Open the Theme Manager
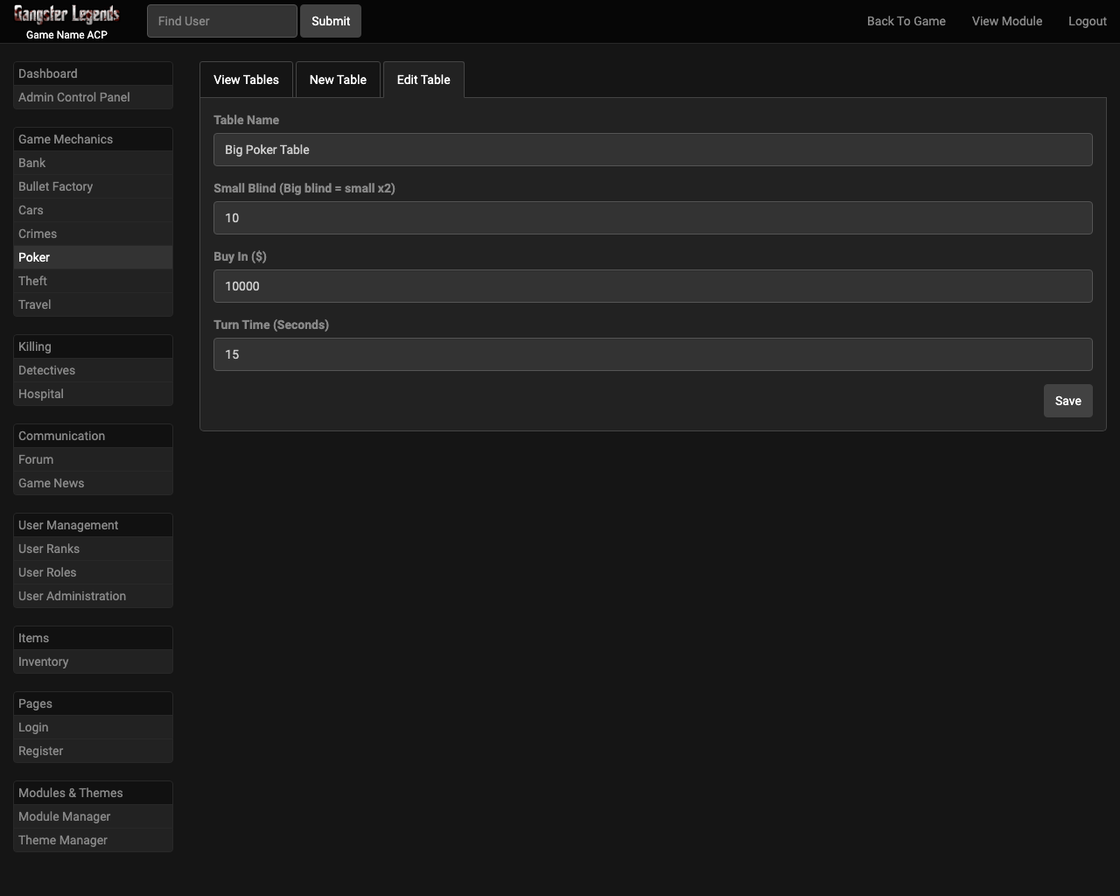Image resolution: width=1120 pixels, height=896 pixels. (x=93, y=840)
